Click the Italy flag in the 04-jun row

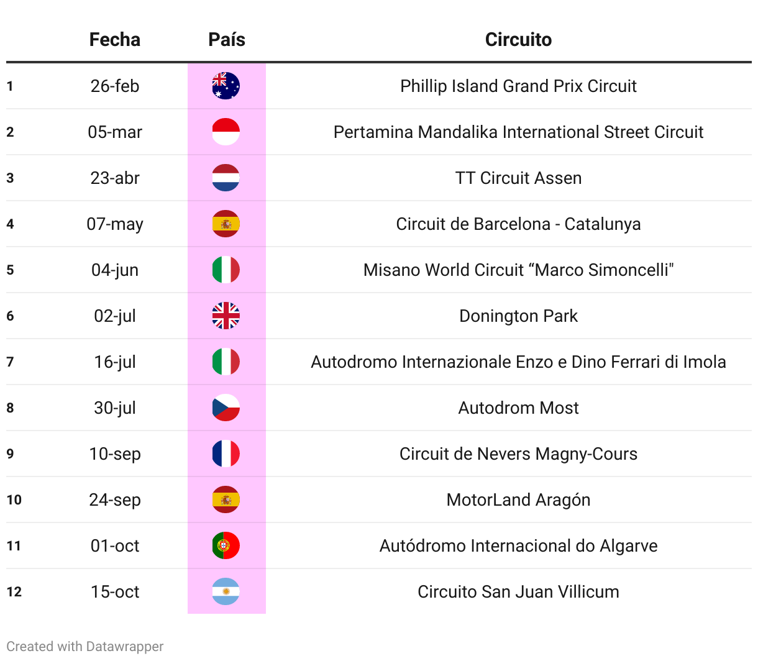click(226, 270)
